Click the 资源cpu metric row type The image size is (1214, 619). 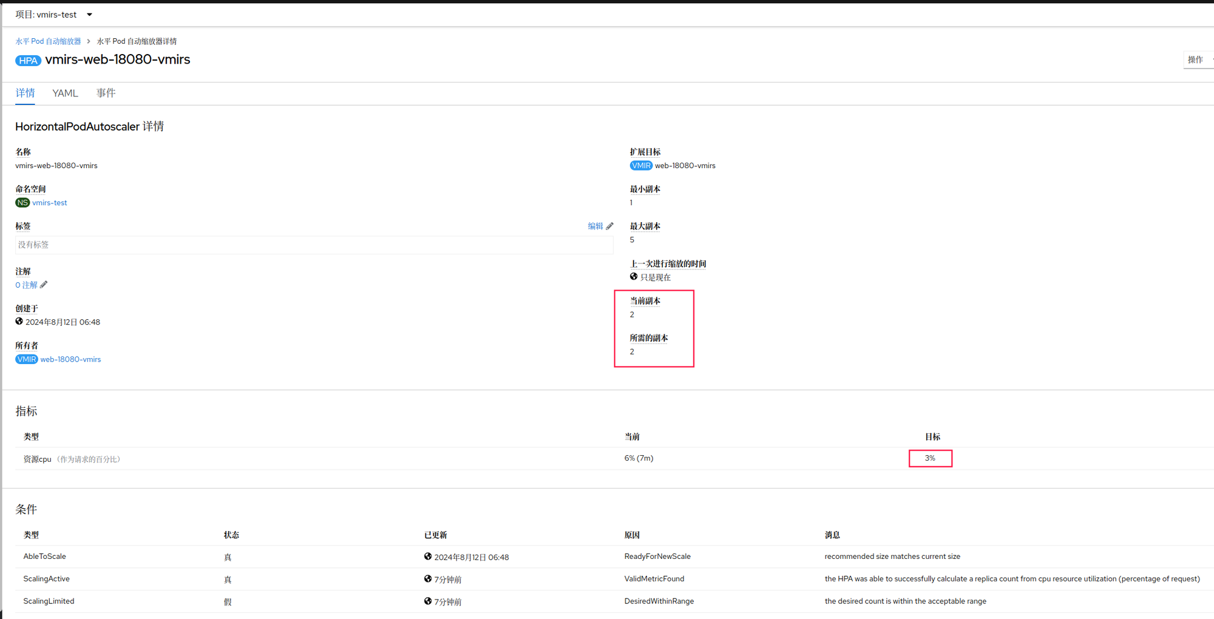pos(72,459)
